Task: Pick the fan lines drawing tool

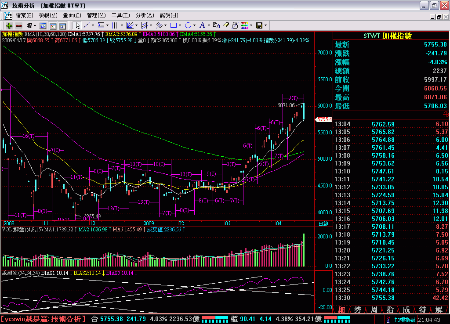Action: (130, 25)
